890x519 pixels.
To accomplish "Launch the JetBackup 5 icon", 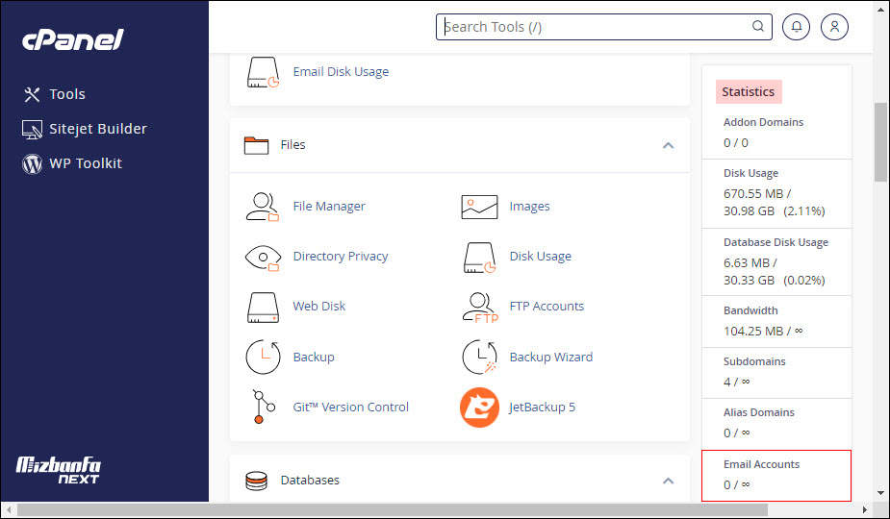I will coord(479,408).
